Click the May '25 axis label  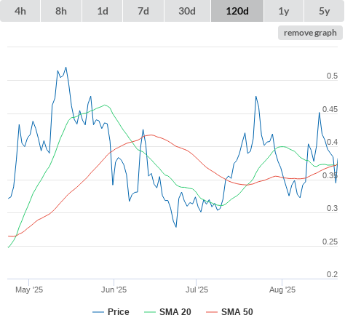point(29,290)
